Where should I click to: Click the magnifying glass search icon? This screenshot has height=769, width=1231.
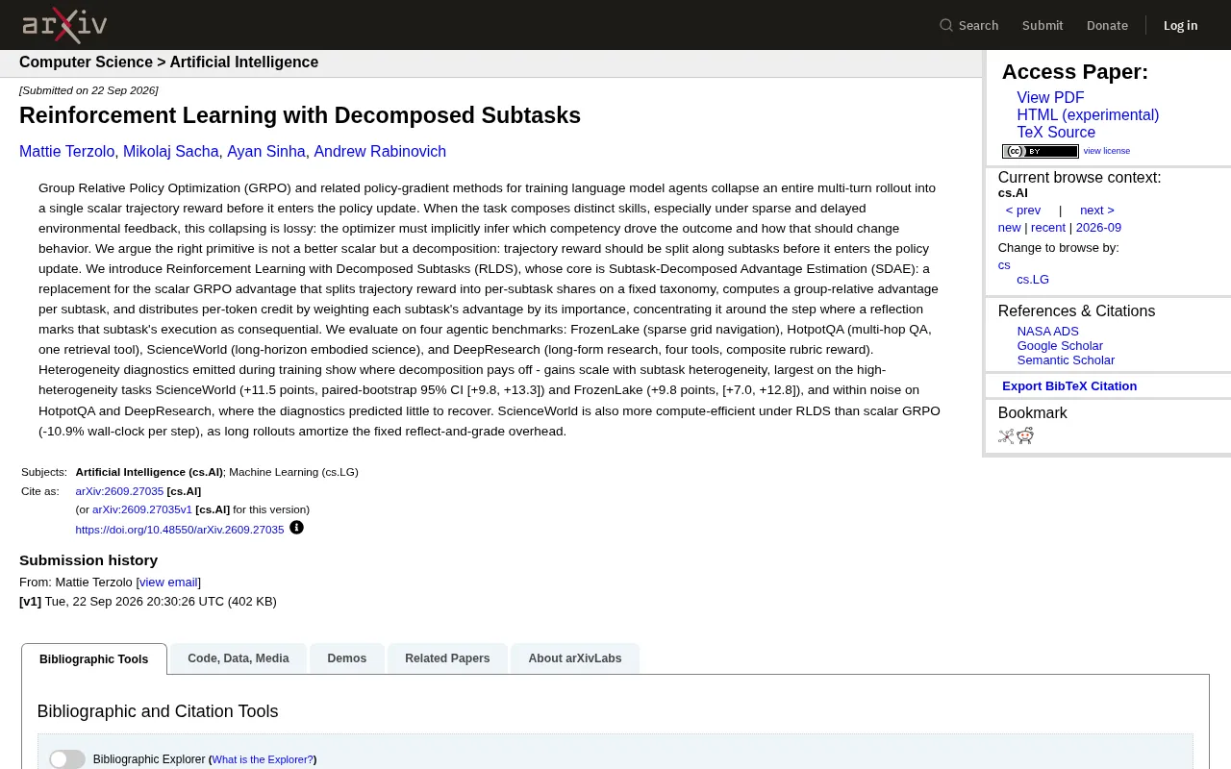[x=946, y=25]
